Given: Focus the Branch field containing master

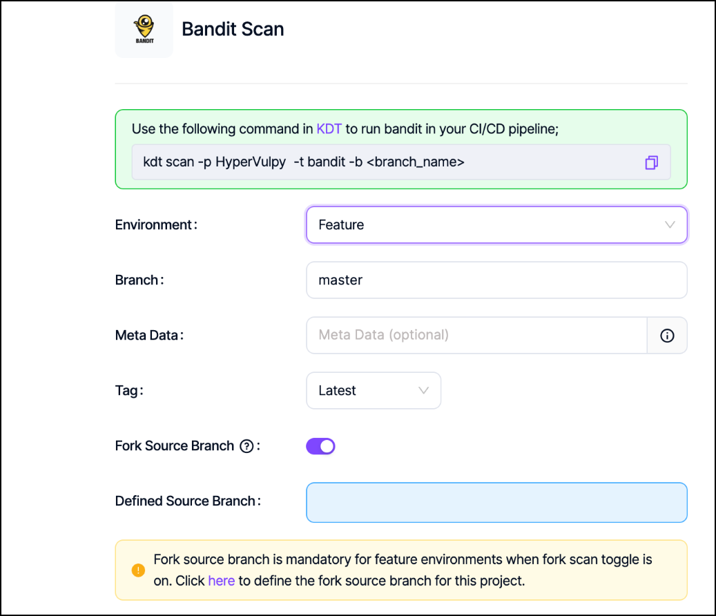Looking at the screenshot, I should click(496, 280).
